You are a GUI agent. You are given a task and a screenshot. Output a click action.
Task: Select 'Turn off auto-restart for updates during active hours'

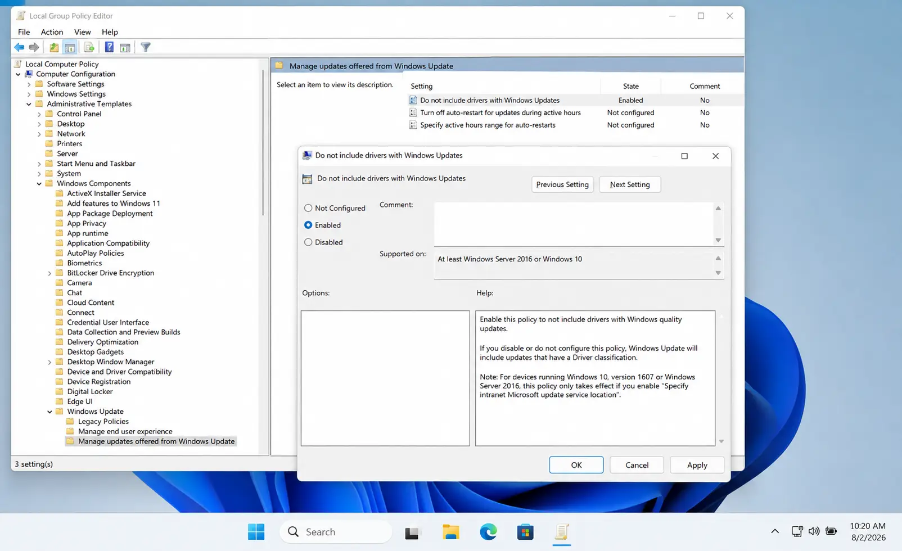click(x=500, y=112)
